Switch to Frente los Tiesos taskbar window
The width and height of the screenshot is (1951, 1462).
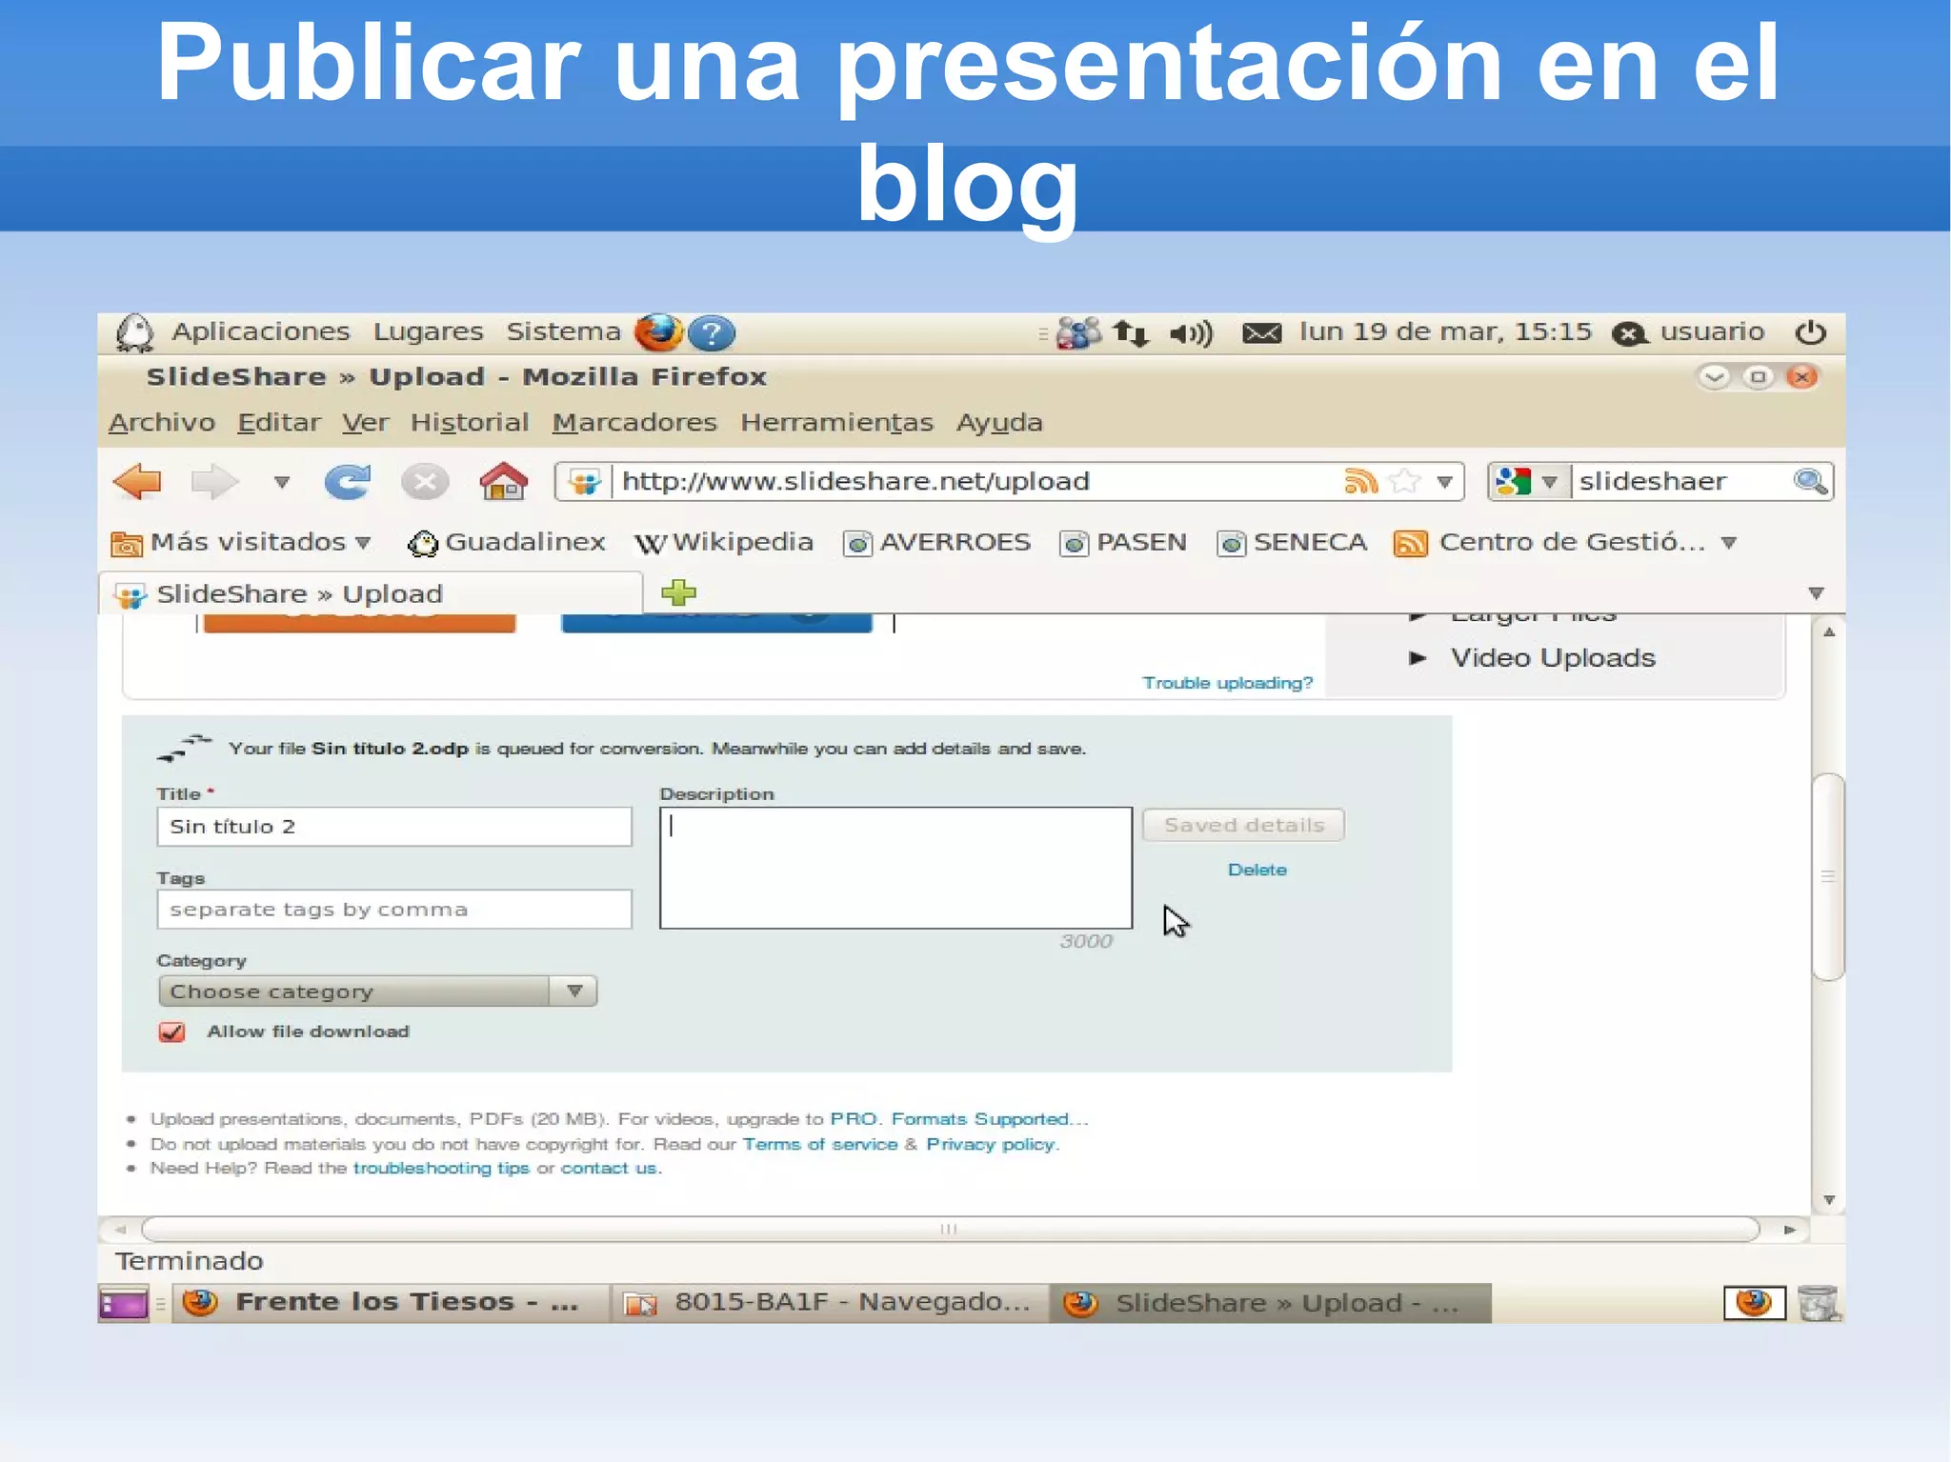[391, 1303]
